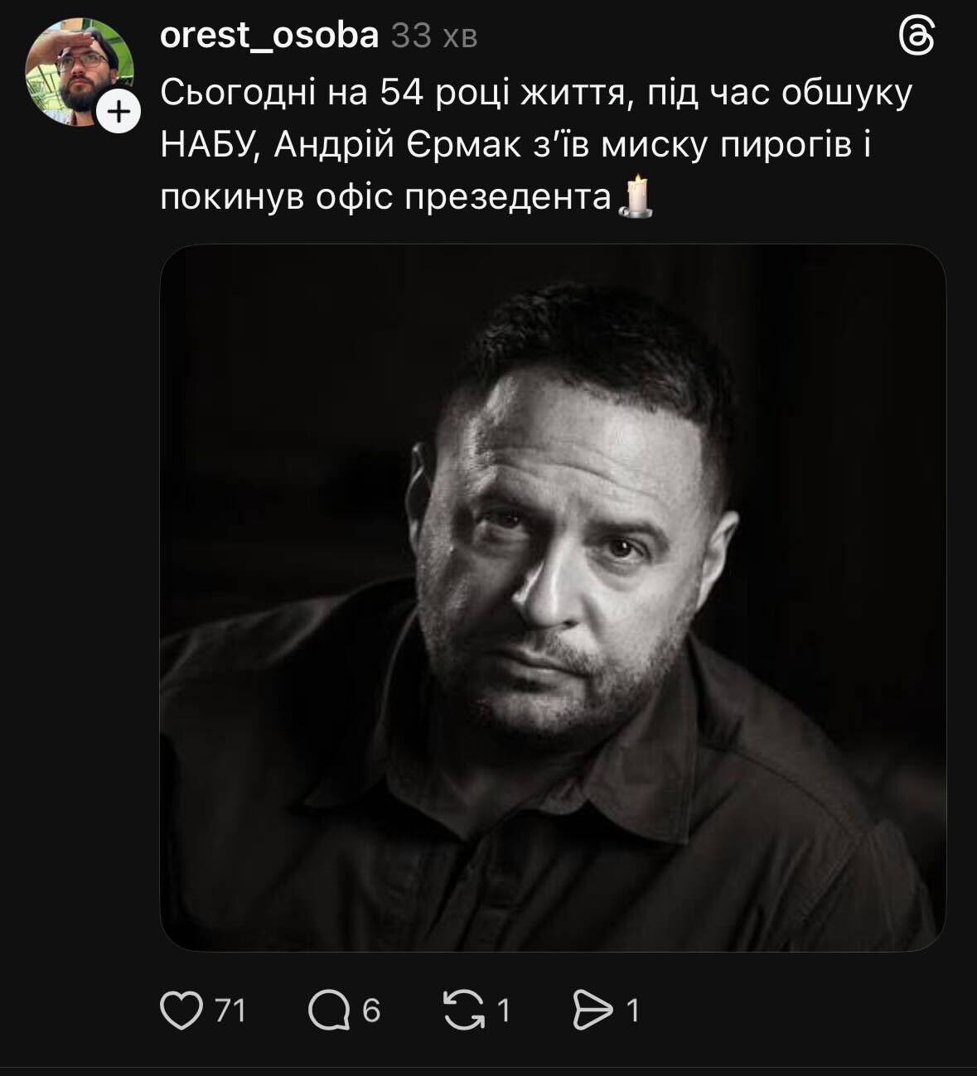Open the Threads logo icon
This screenshot has width=977, height=1076.
pos(917,37)
